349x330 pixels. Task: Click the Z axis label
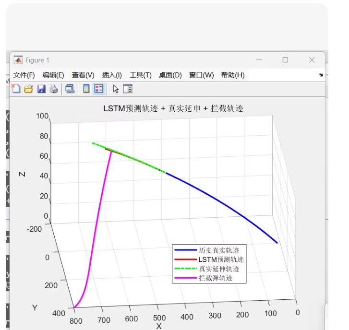coord(22,174)
